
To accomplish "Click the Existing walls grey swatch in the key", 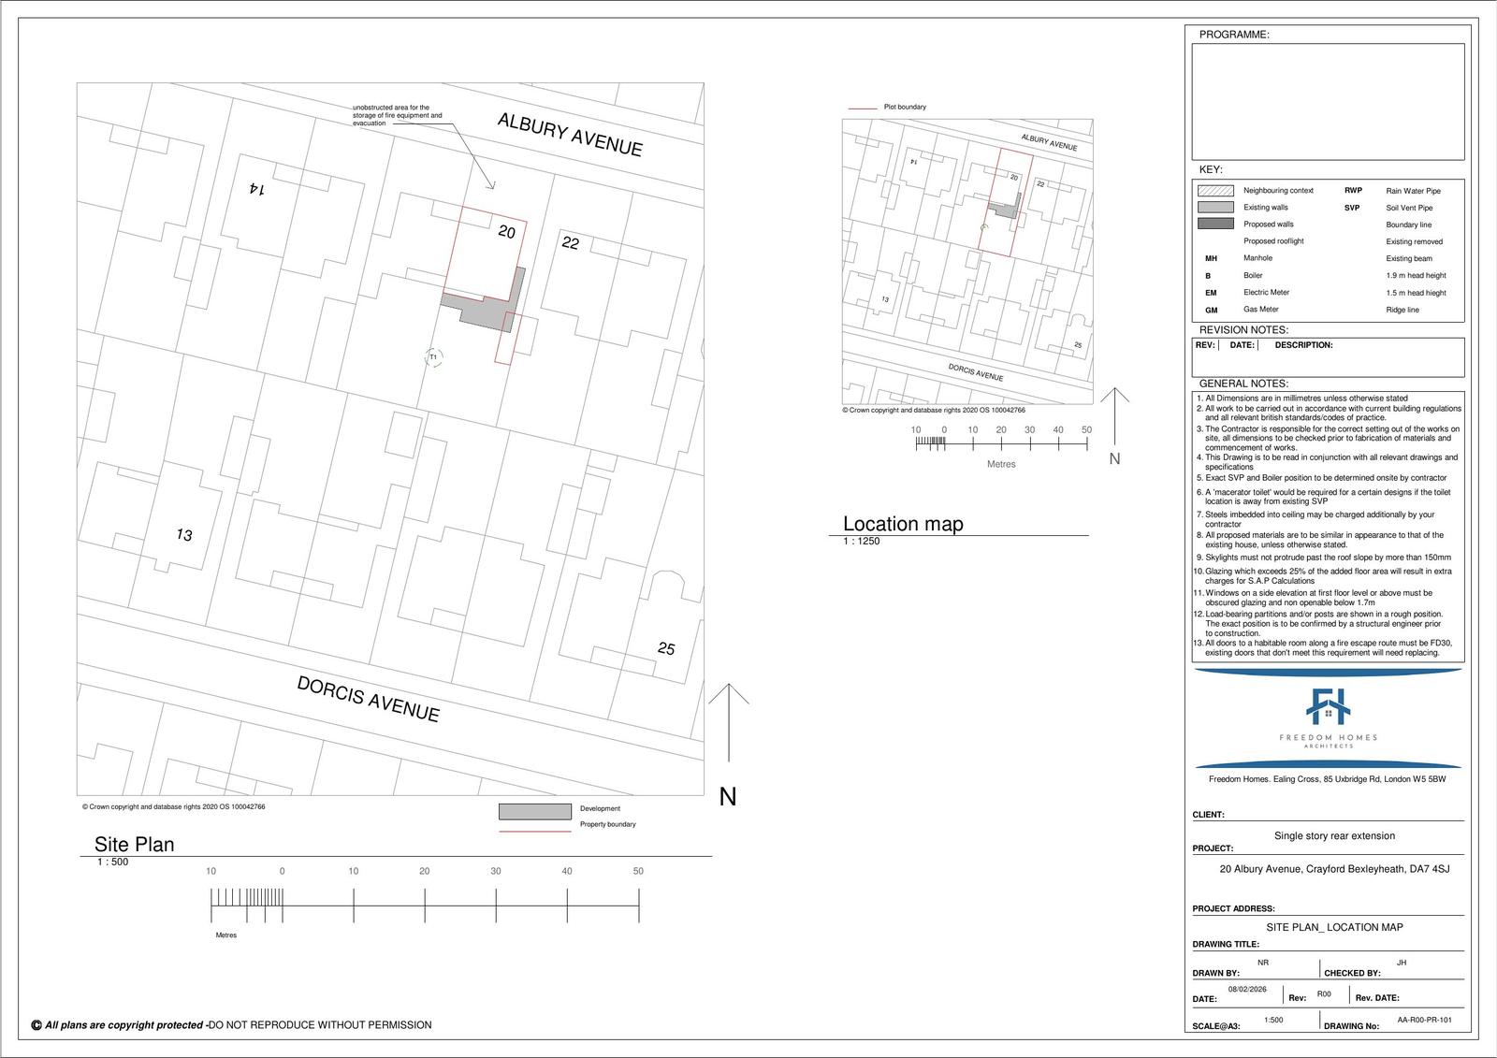I will 1215,208.
